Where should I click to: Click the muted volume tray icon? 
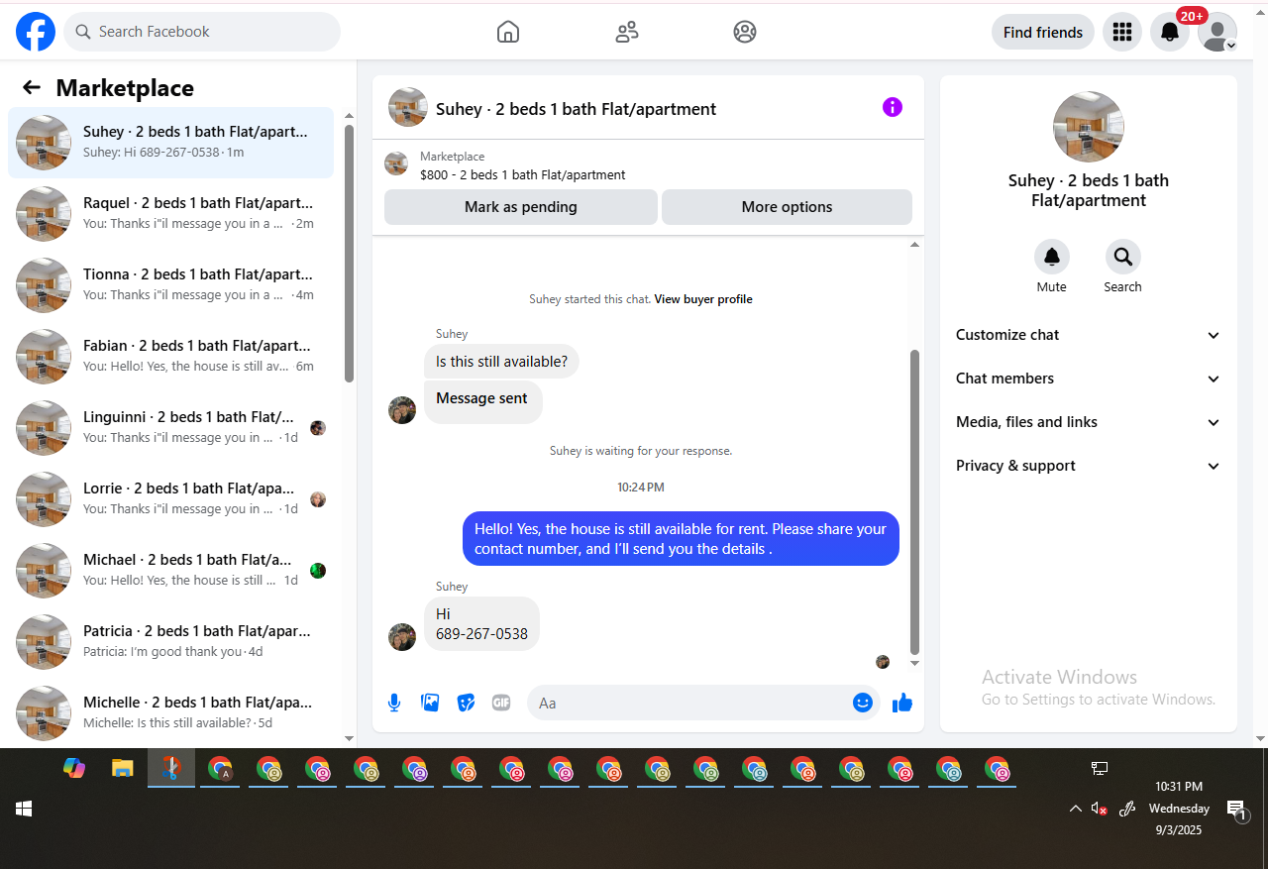click(1099, 809)
